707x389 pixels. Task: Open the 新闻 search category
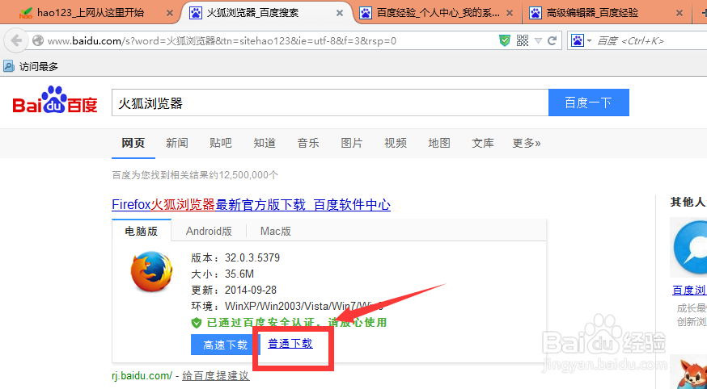pyautogui.click(x=176, y=143)
